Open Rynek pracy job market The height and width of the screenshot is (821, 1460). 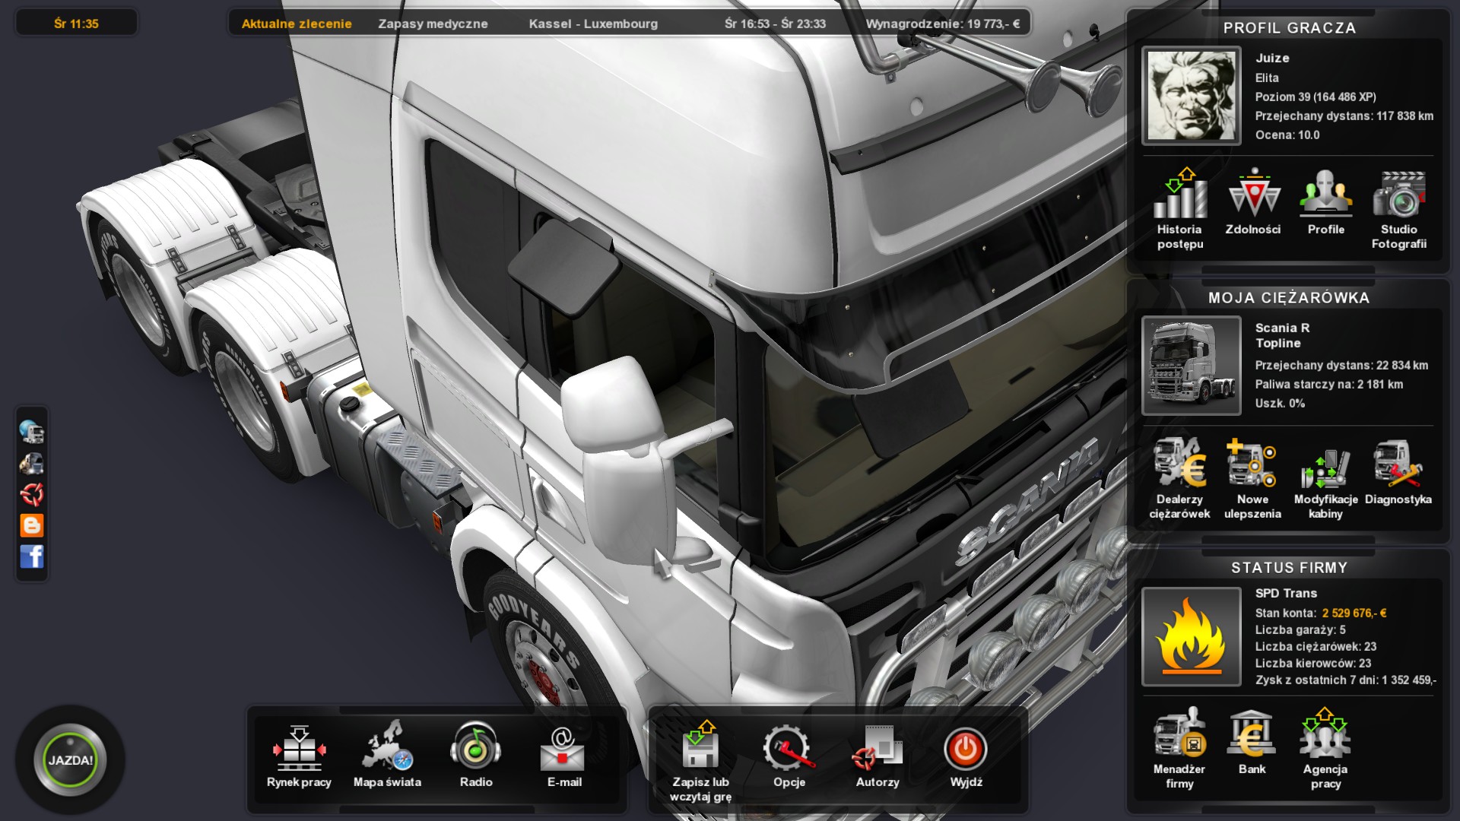(x=299, y=749)
